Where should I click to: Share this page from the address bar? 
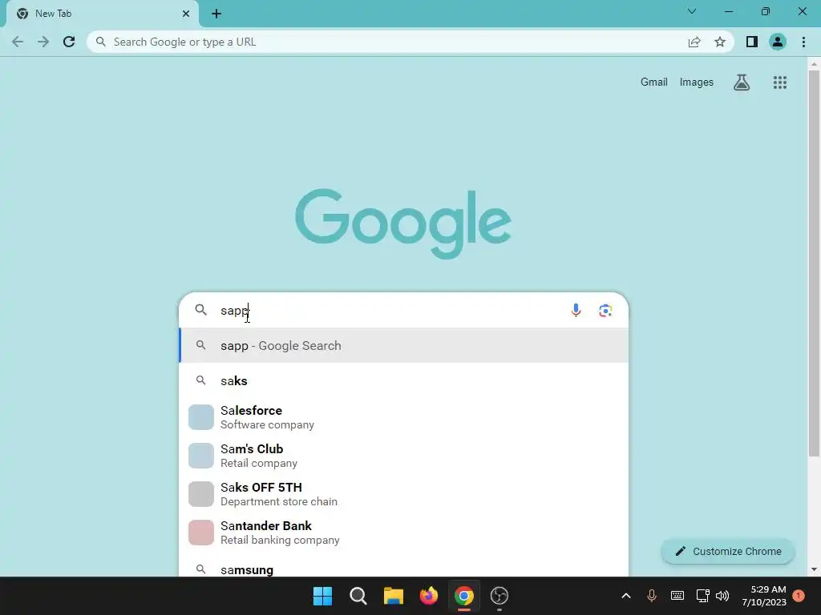click(x=694, y=42)
